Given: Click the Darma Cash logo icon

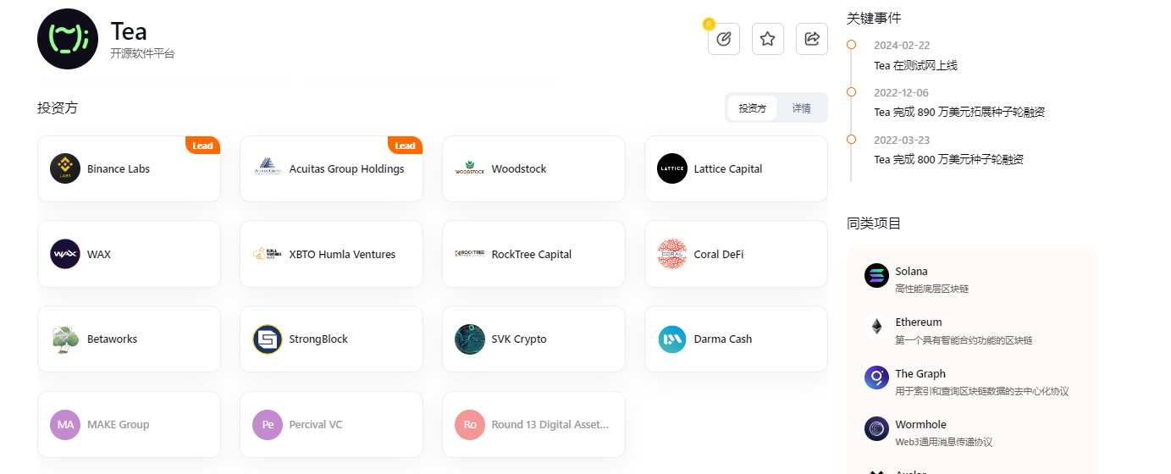Looking at the screenshot, I should coord(672,339).
